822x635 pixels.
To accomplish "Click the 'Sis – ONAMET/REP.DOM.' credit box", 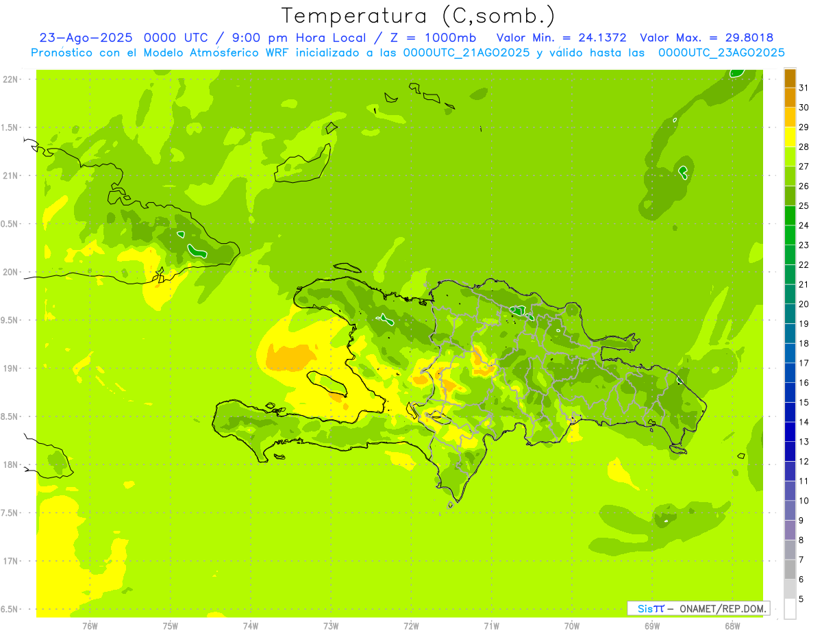I will 698,608.
